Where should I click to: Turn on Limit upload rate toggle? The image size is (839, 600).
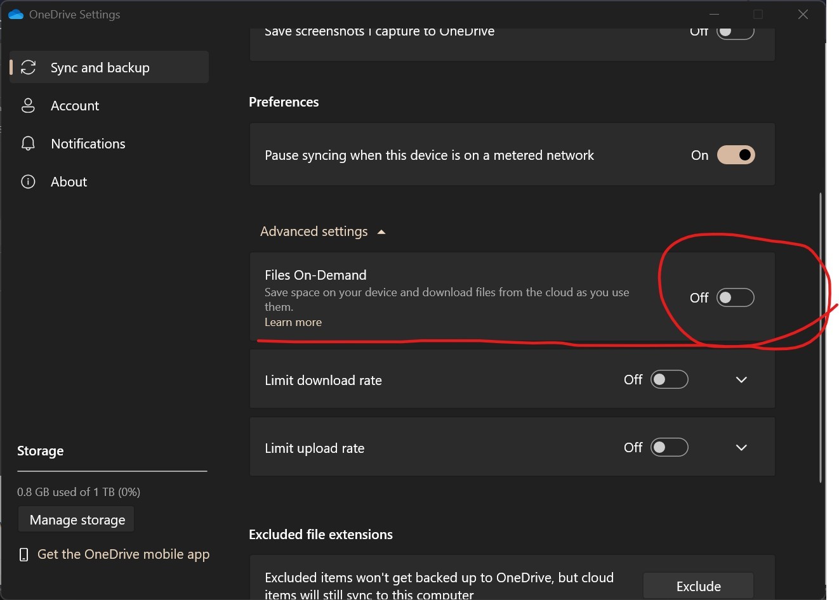pyautogui.click(x=670, y=447)
